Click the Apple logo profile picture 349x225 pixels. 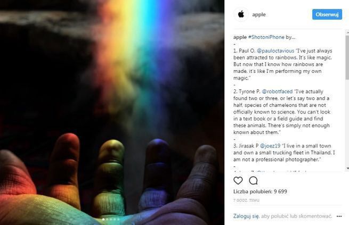tap(241, 14)
